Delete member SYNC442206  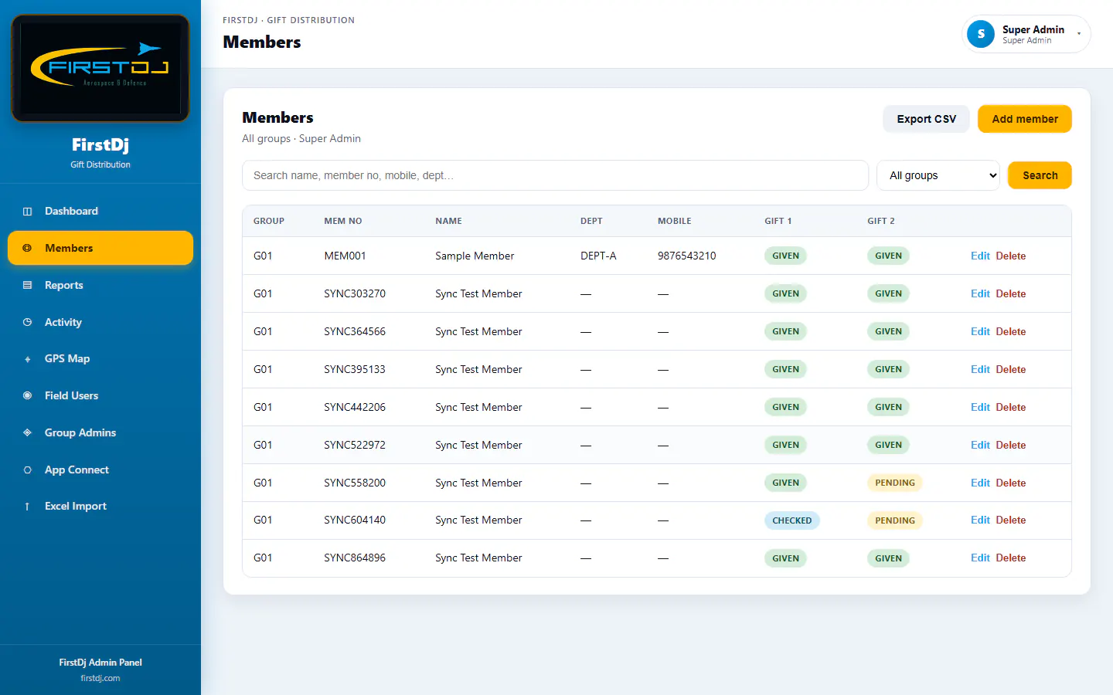[x=1011, y=407]
